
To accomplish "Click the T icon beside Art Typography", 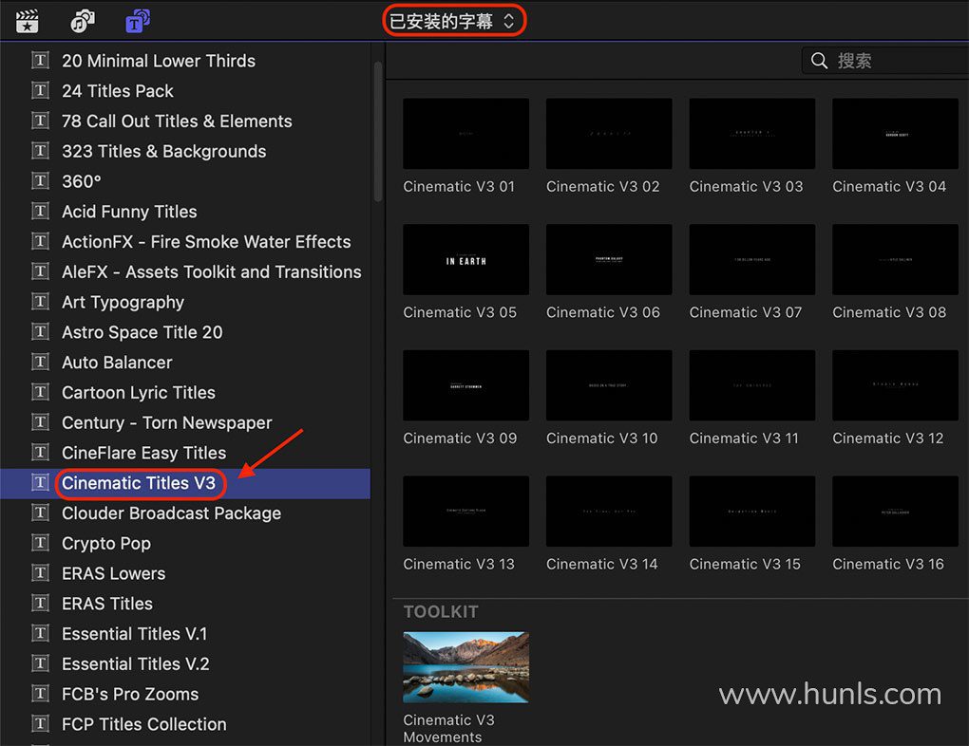I will 40,302.
